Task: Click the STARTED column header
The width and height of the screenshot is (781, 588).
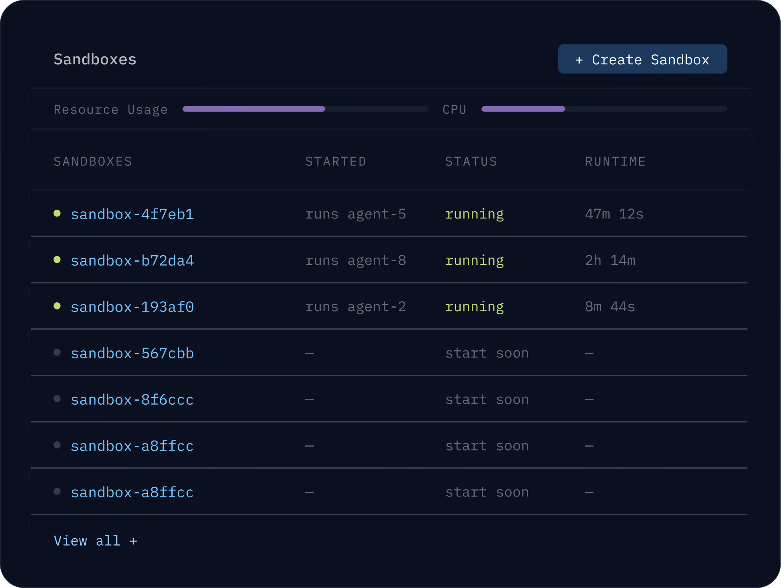Action: click(x=336, y=161)
